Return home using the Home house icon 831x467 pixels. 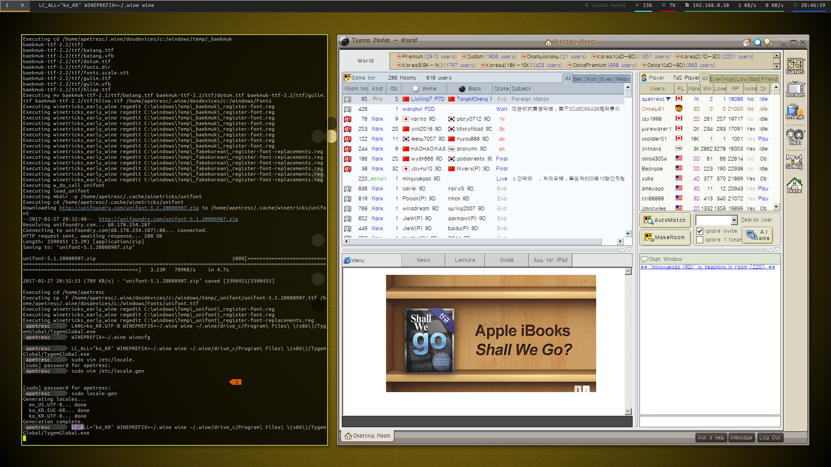[x=794, y=184]
